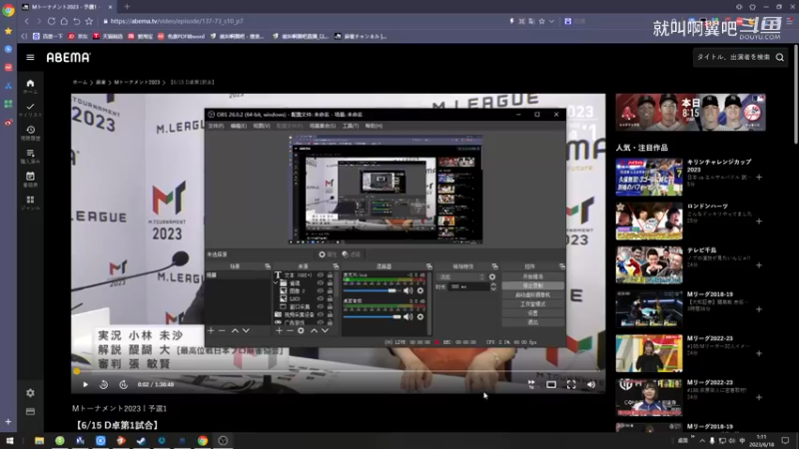Toggle visibility of the 文本 (GDI+) source
The height and width of the screenshot is (449, 799).
point(321,275)
